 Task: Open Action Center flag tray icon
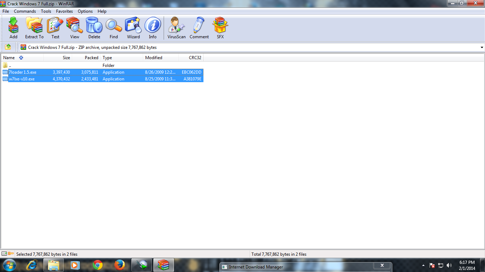coord(432,265)
